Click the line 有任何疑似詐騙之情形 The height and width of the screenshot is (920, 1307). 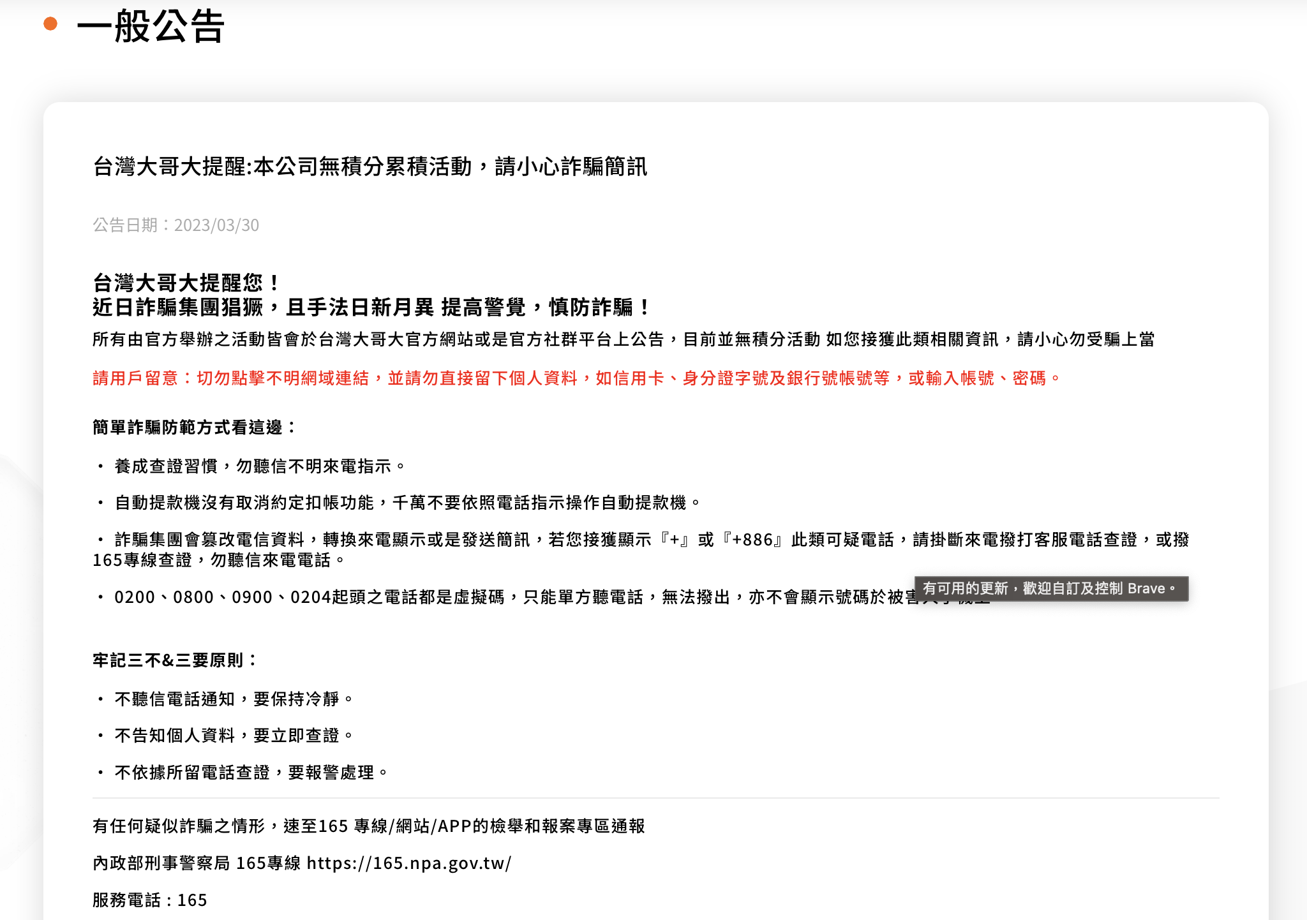(369, 826)
